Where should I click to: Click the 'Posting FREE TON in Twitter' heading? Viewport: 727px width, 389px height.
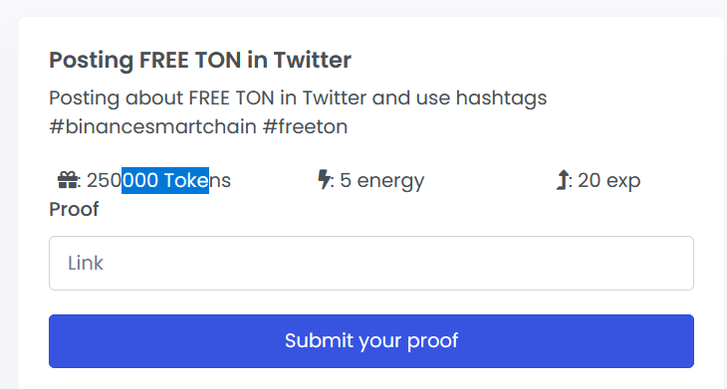click(x=200, y=61)
